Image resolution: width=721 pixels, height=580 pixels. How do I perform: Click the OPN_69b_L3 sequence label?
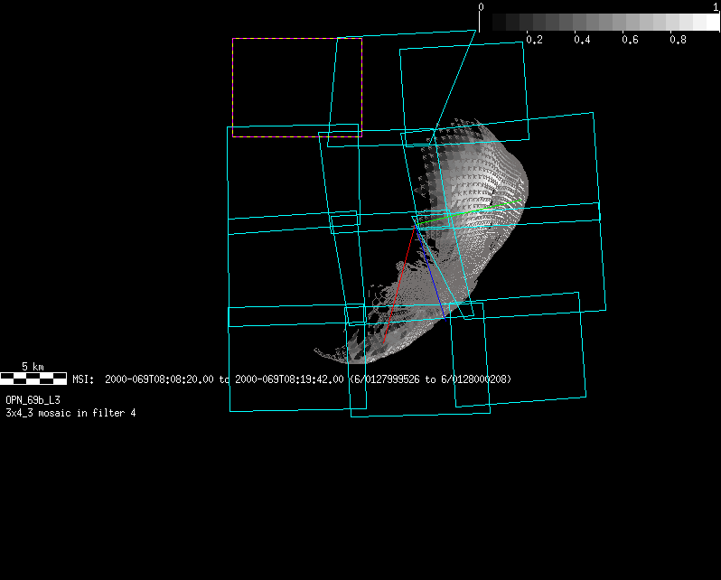[33, 399]
